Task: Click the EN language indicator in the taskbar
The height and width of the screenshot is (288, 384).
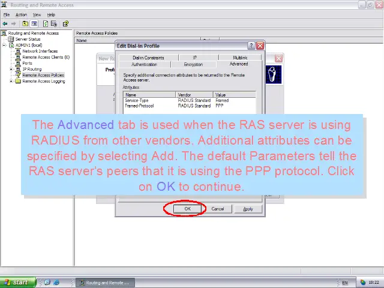Action: [x=345, y=283]
